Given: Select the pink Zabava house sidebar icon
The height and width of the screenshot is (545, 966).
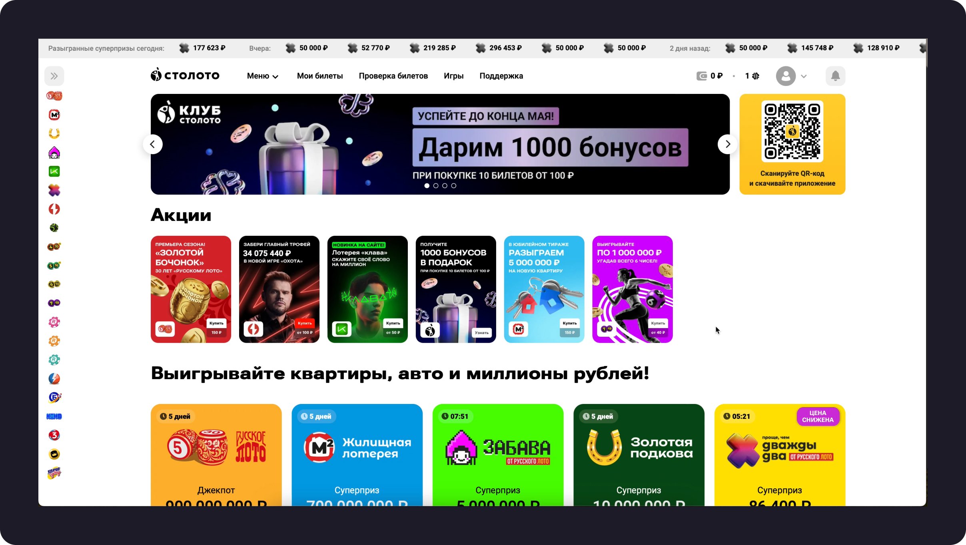Looking at the screenshot, I should click(x=54, y=153).
